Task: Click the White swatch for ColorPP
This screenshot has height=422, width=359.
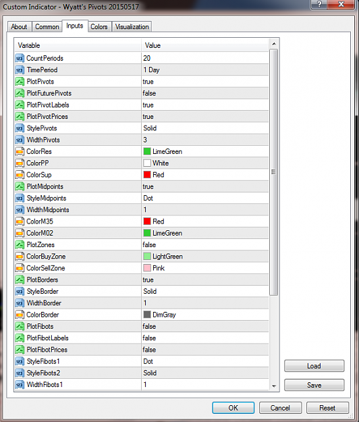Action: pyautogui.click(x=147, y=163)
